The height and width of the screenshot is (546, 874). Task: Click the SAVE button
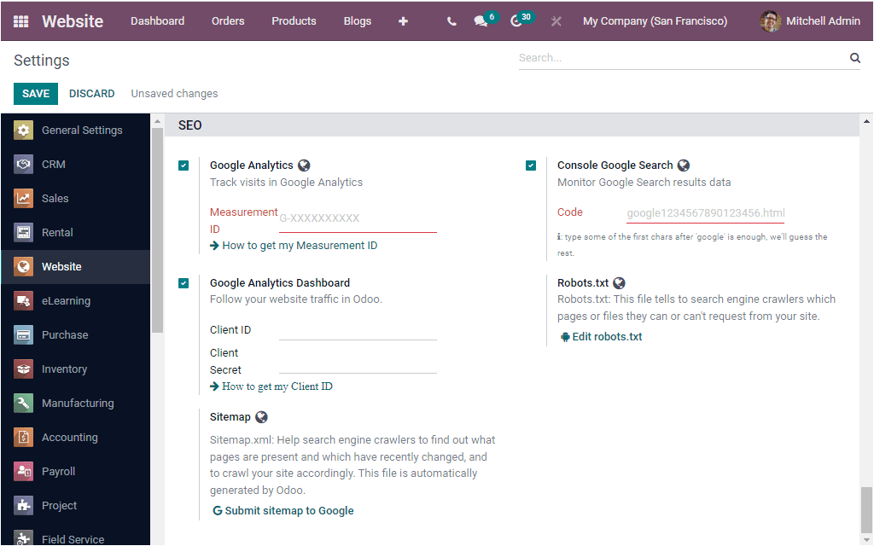click(x=35, y=93)
